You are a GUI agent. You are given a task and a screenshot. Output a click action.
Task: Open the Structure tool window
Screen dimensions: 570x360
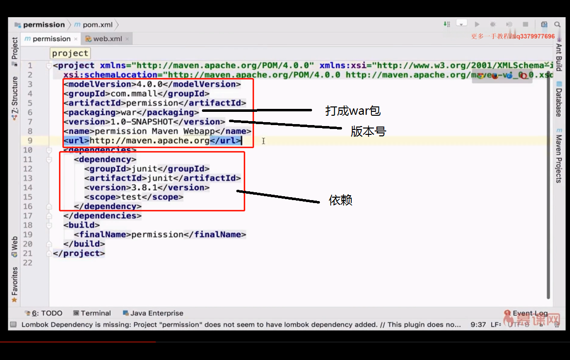[15, 98]
